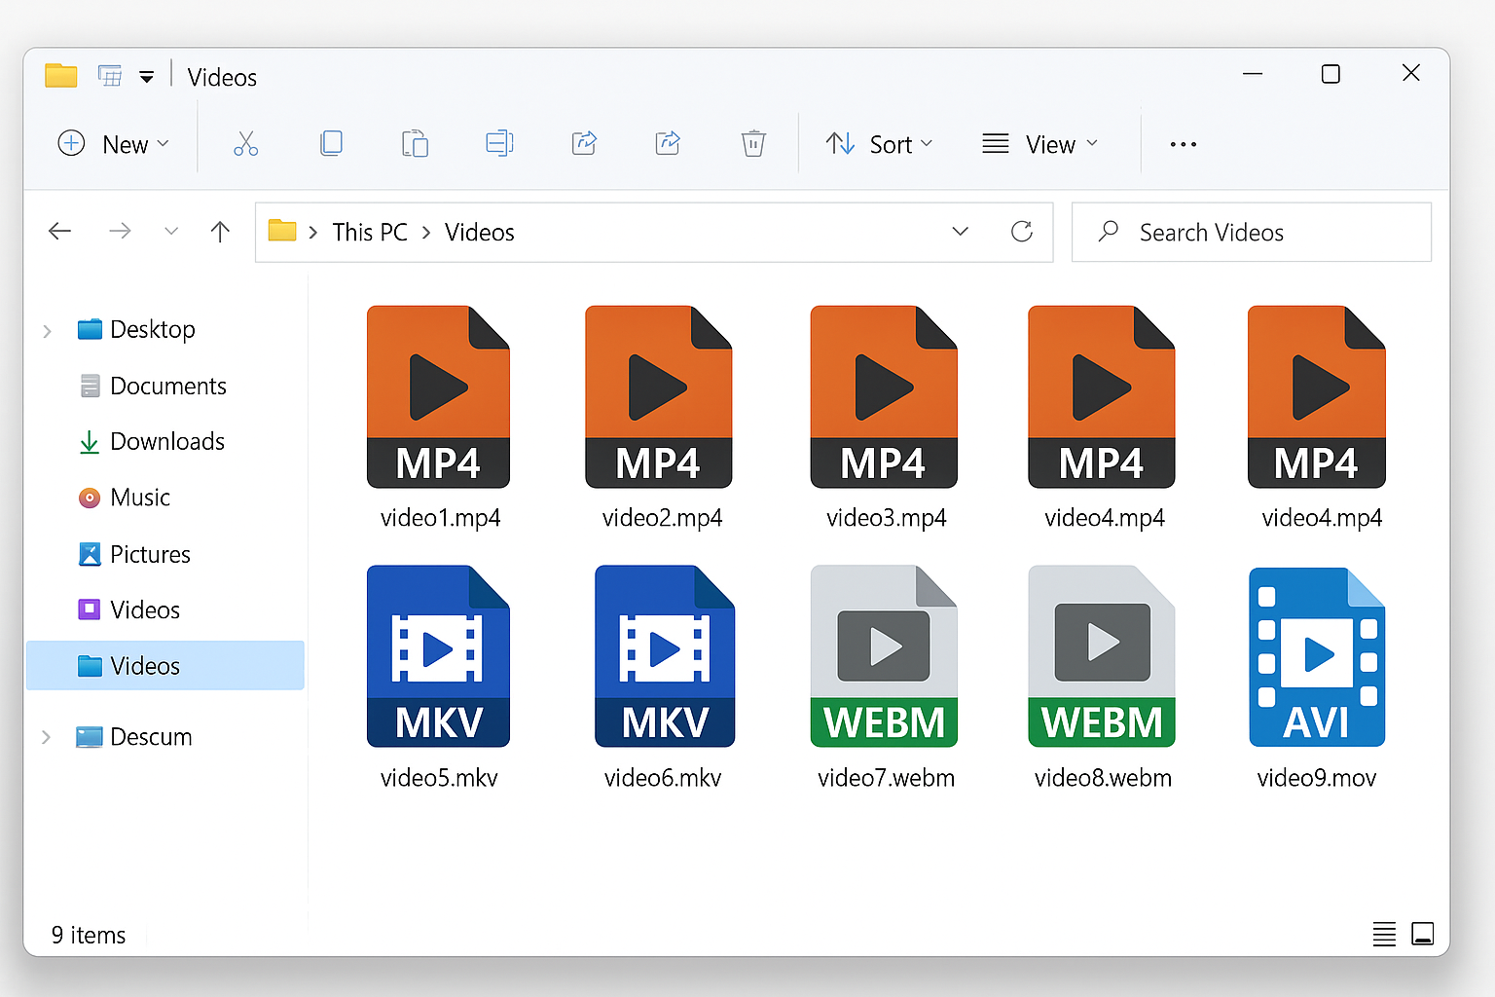
Task: Click the Share icon
Action: [x=584, y=143]
